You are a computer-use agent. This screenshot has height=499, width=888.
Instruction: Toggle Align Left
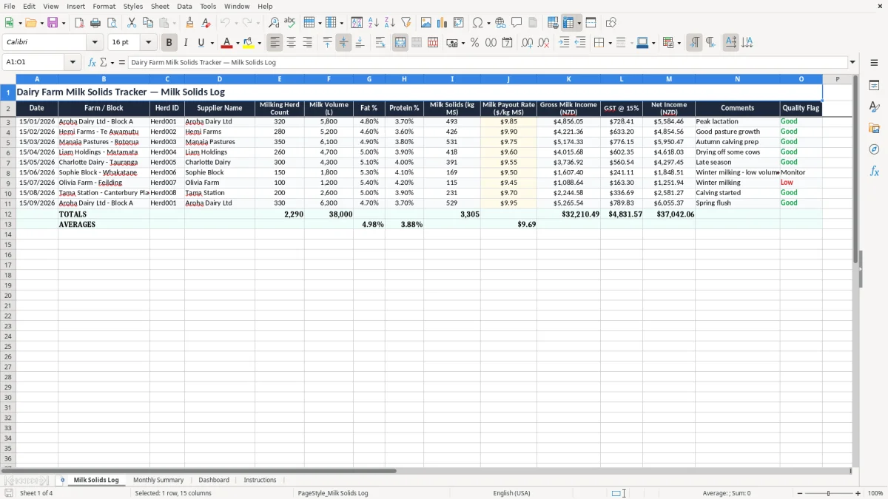coord(275,43)
